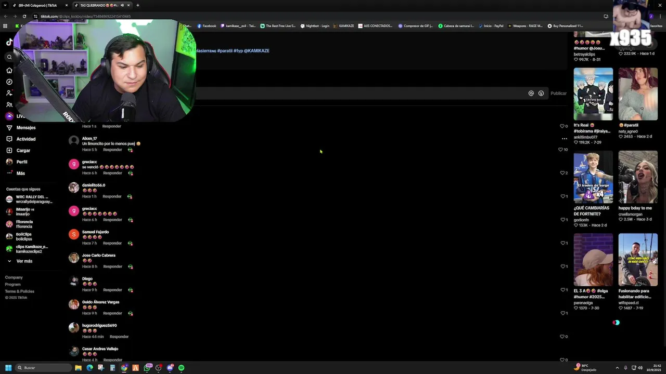
Task: Open the Más menu in sidebar
Action: click(16, 173)
